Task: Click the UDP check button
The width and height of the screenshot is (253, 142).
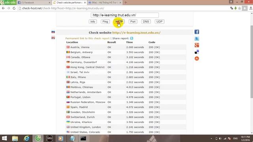Action: (159, 22)
